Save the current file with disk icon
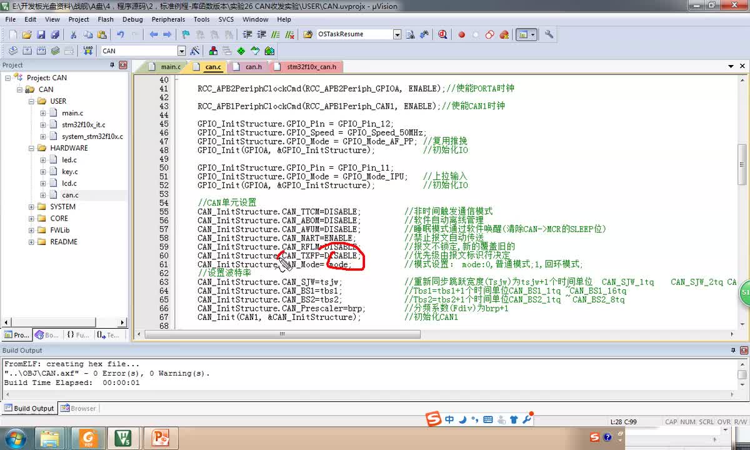 [41, 34]
